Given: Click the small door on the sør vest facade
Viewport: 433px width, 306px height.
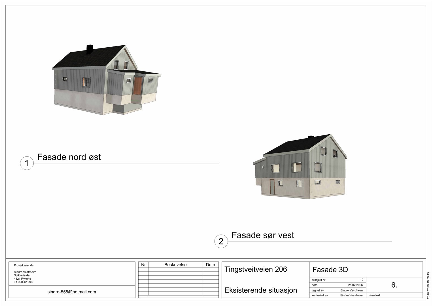Looking at the screenshot, I should pyautogui.click(x=273, y=186).
